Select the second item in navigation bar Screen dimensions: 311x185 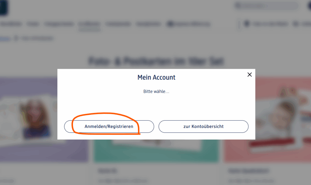coord(32,24)
